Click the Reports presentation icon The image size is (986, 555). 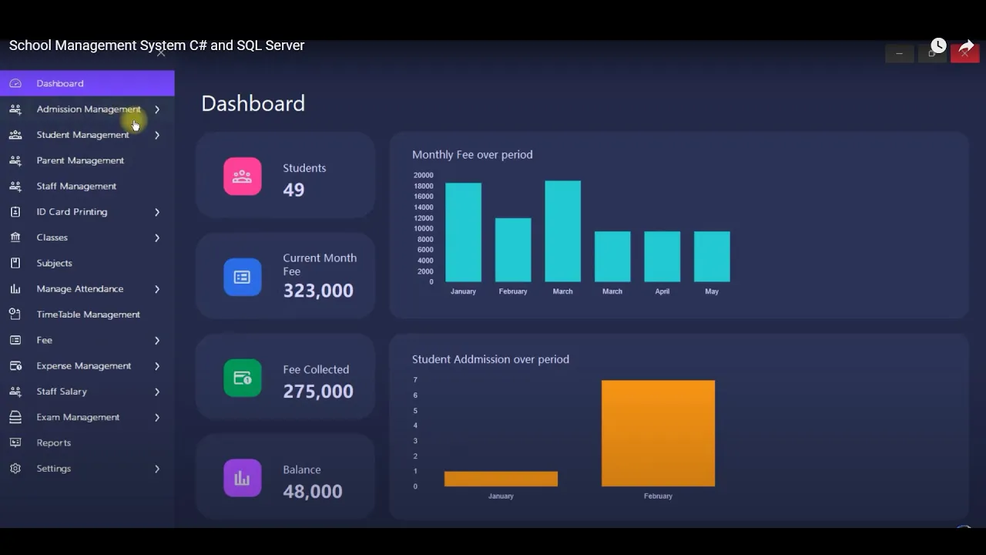(x=15, y=442)
